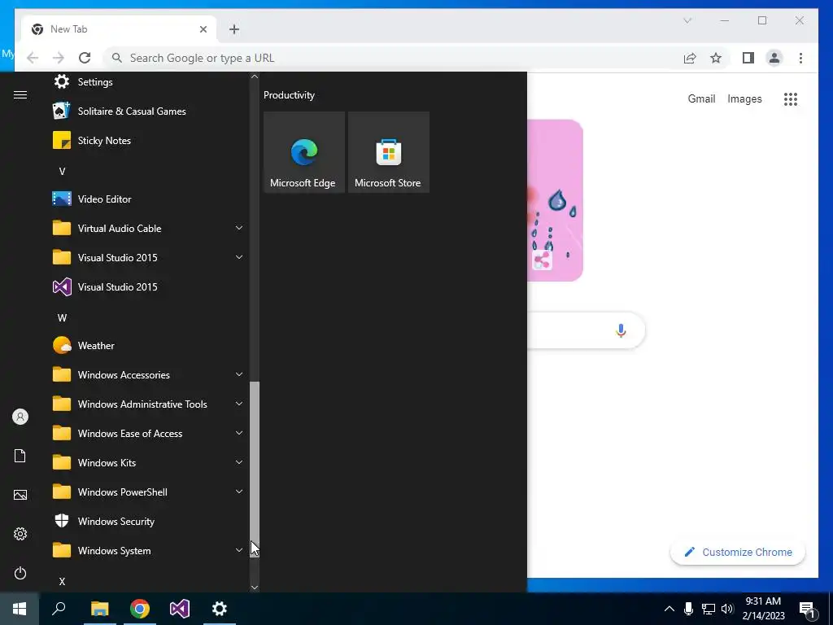Click the app list scroll-down arrow
This screenshot has width=833, height=625.
click(255, 588)
